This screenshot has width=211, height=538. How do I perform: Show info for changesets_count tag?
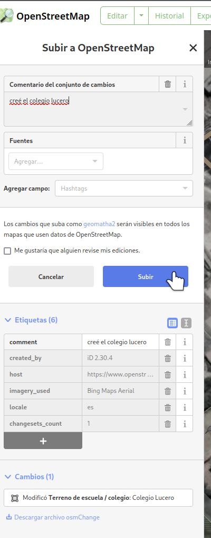coord(185,424)
